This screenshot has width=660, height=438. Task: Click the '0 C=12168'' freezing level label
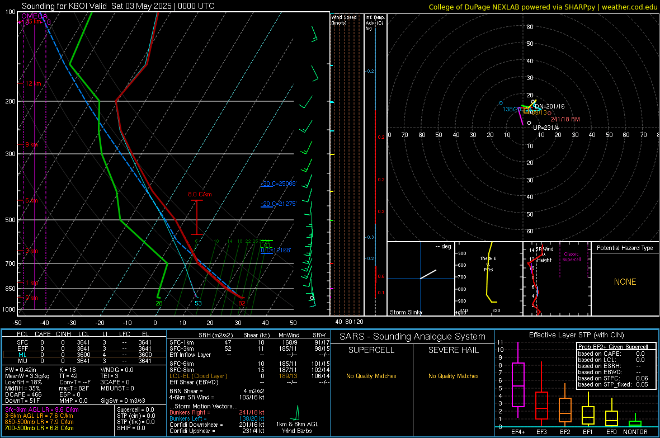pyautogui.click(x=276, y=250)
